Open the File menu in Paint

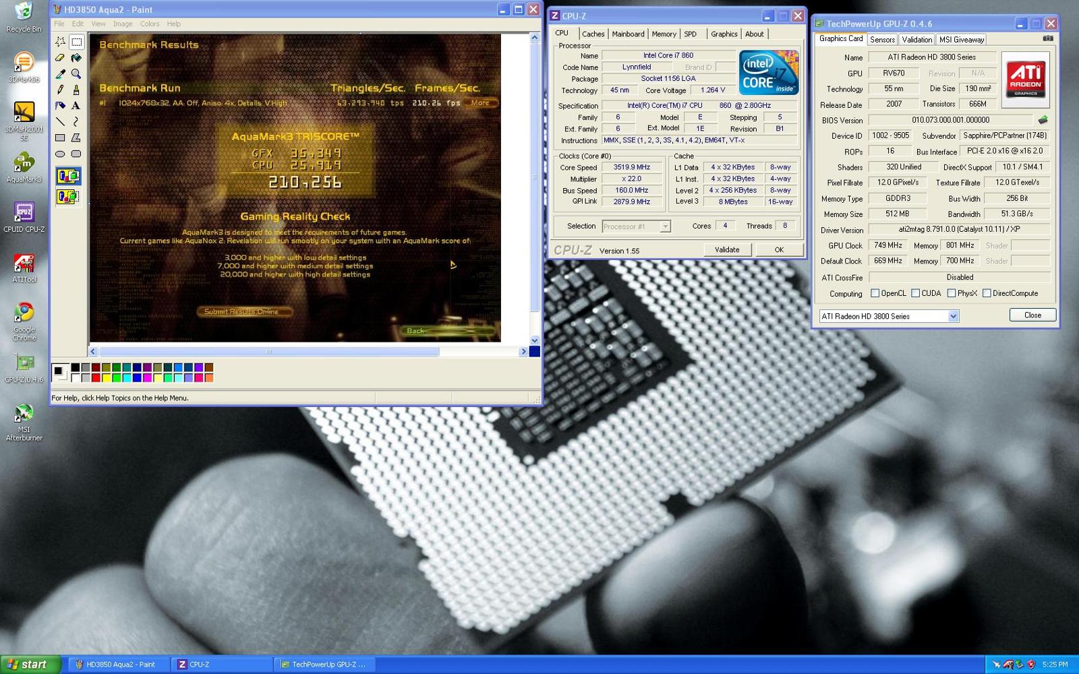59,24
